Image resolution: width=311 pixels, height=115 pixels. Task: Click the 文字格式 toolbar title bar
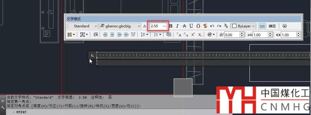[184, 19]
